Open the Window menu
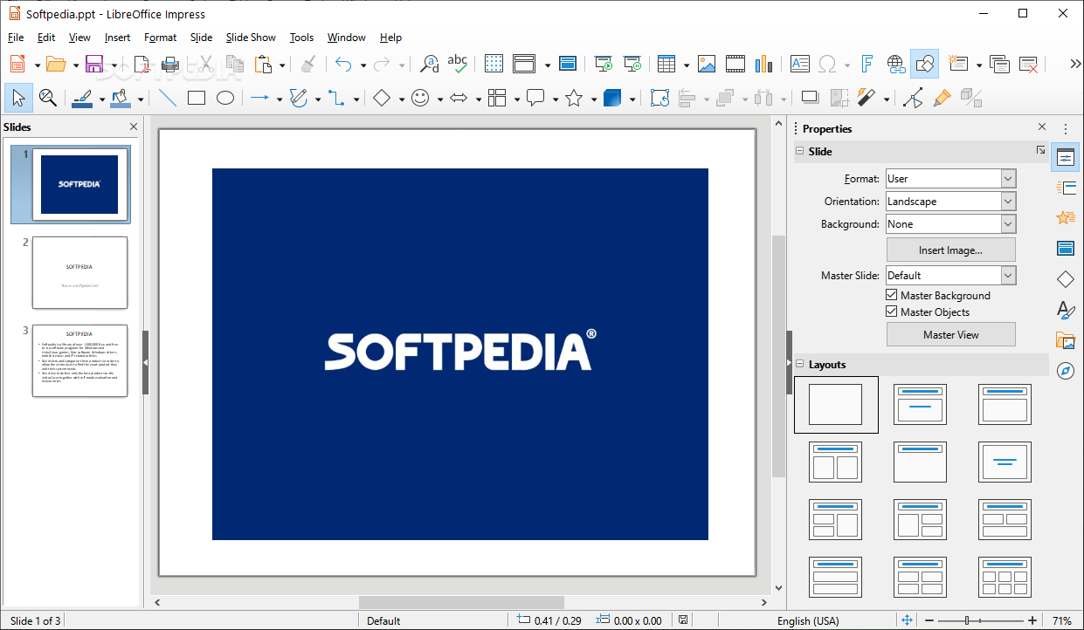This screenshot has width=1084, height=630. [347, 38]
